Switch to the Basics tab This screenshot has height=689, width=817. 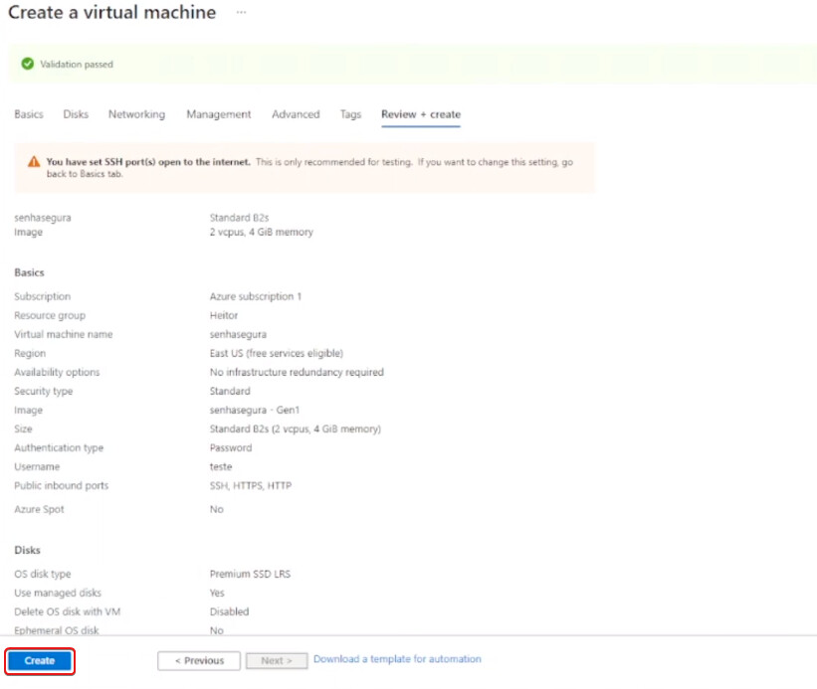[x=29, y=114]
